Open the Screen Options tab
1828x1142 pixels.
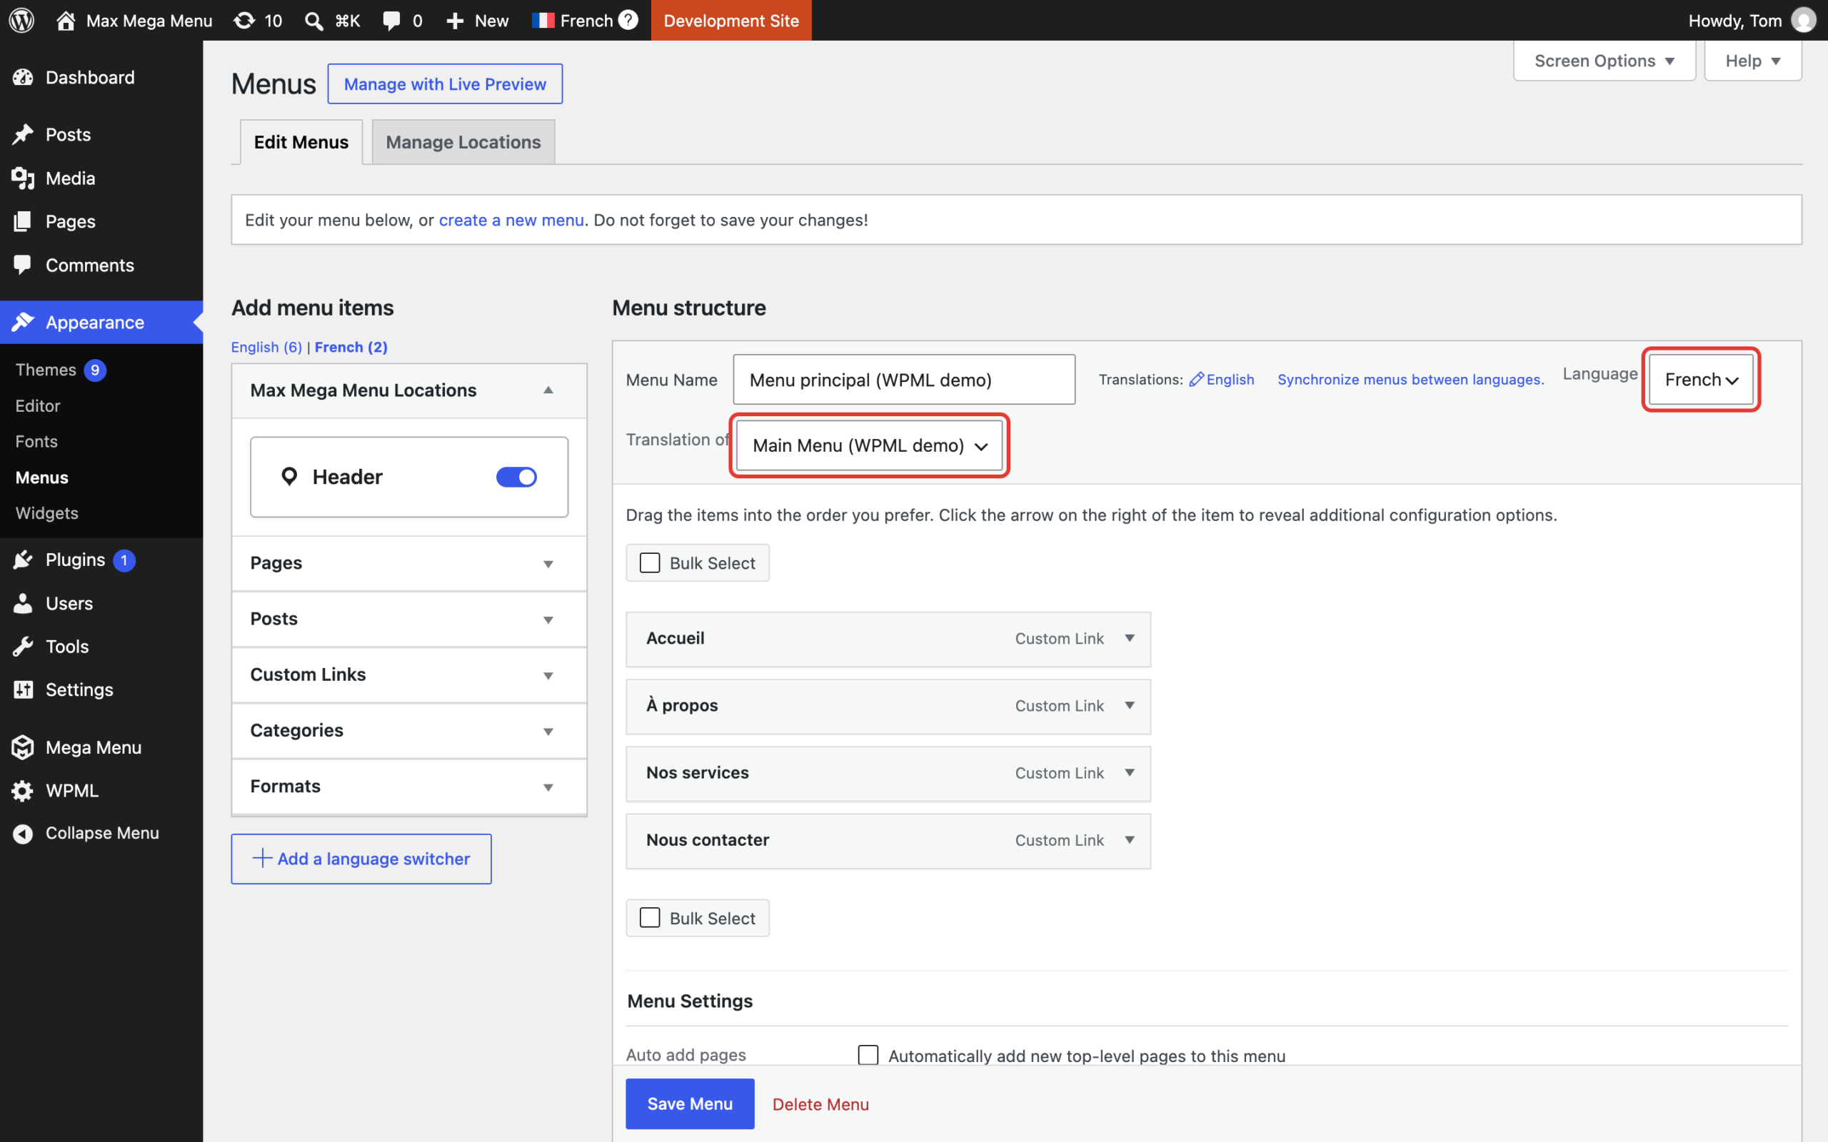(x=1604, y=61)
